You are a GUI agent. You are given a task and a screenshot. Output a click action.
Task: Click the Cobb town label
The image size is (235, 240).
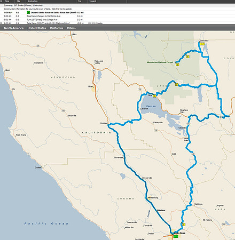pos(174,154)
